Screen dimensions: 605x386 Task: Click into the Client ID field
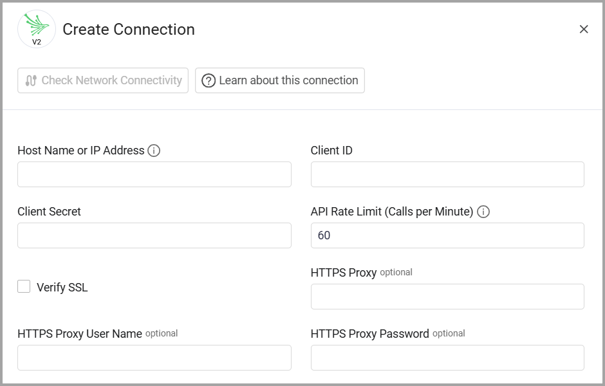pyautogui.click(x=447, y=174)
